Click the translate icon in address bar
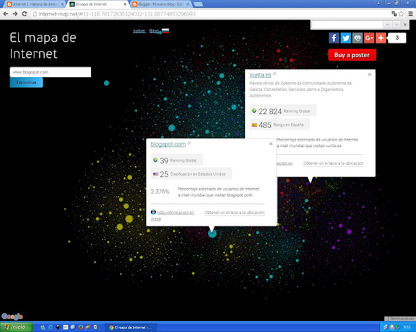 coord(394,14)
